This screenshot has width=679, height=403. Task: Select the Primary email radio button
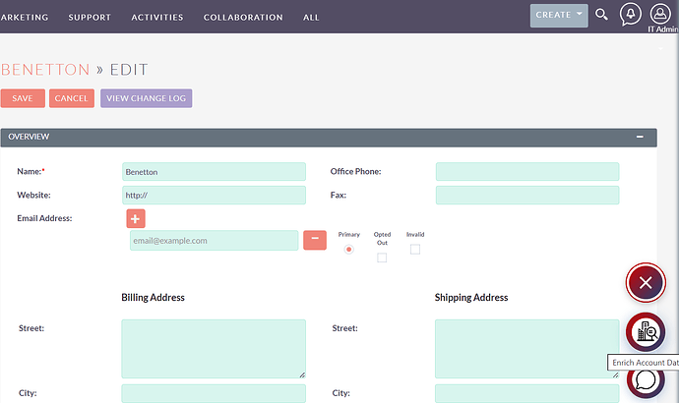348,250
